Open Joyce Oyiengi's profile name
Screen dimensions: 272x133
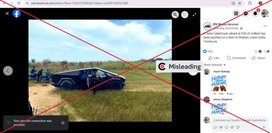[221, 72]
